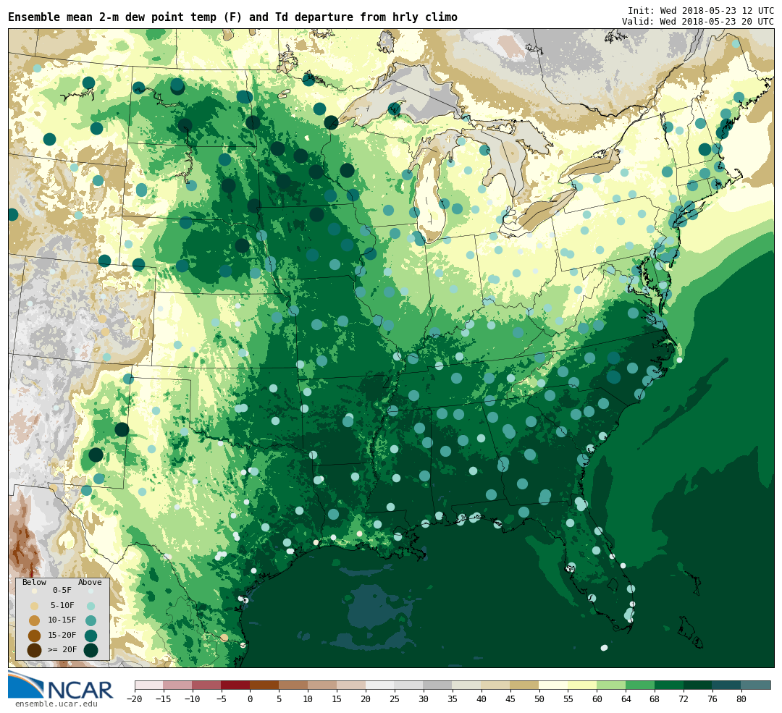This screenshot has width=782, height=713.
Task: Open the ensemble.ucar.edu link text
Action: [56, 704]
